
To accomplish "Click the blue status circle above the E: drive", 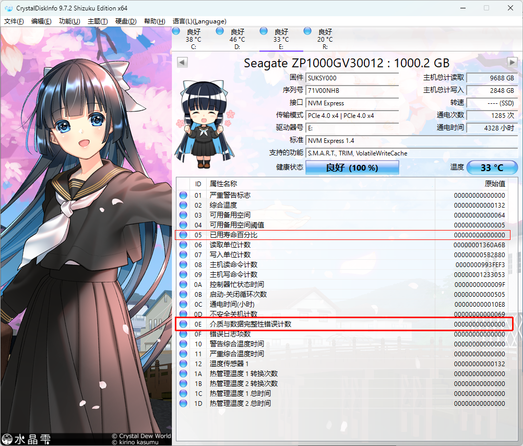I will [264, 31].
